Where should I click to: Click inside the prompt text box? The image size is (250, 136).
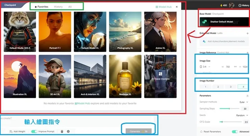coord(77,122)
